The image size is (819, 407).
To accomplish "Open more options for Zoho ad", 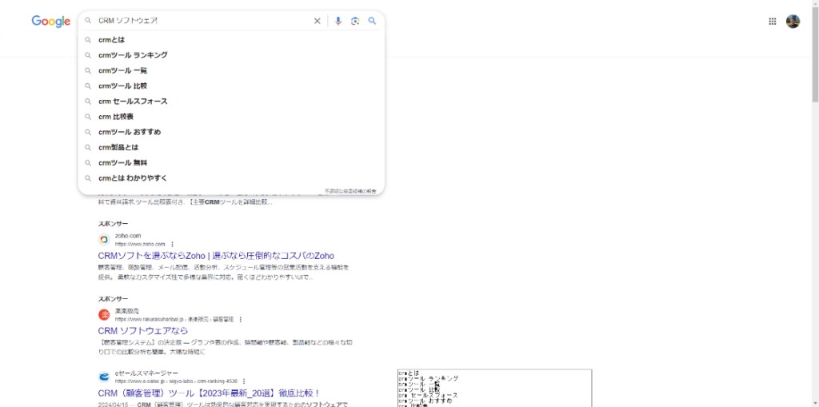I will [173, 244].
